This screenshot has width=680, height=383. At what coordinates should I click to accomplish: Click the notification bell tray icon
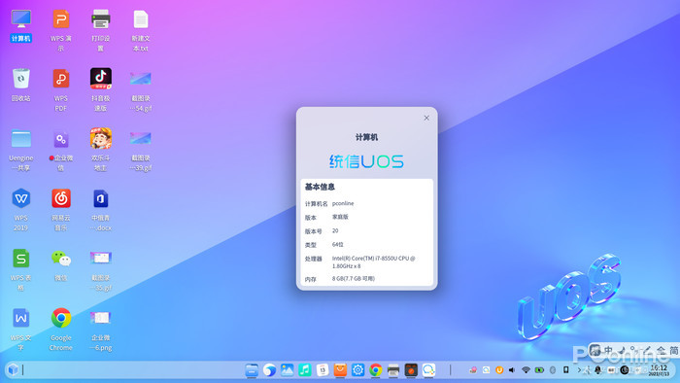(x=598, y=370)
